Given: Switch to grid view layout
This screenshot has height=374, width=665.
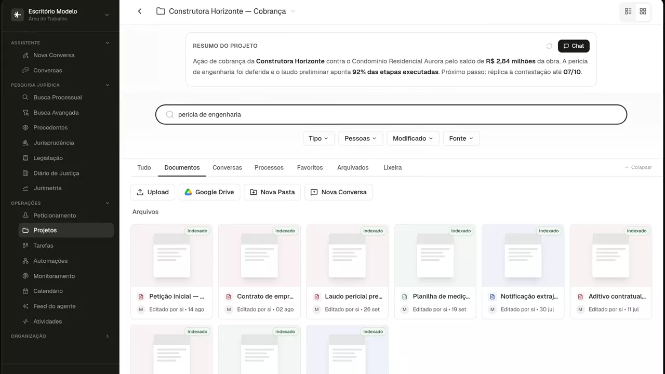Looking at the screenshot, I should click(643, 11).
